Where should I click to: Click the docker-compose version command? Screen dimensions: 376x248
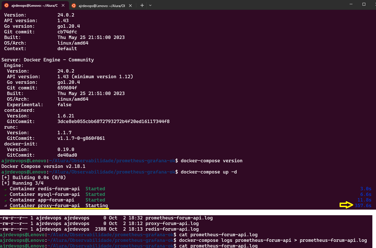point(212,161)
